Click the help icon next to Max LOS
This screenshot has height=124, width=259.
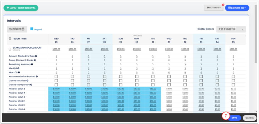19,72
